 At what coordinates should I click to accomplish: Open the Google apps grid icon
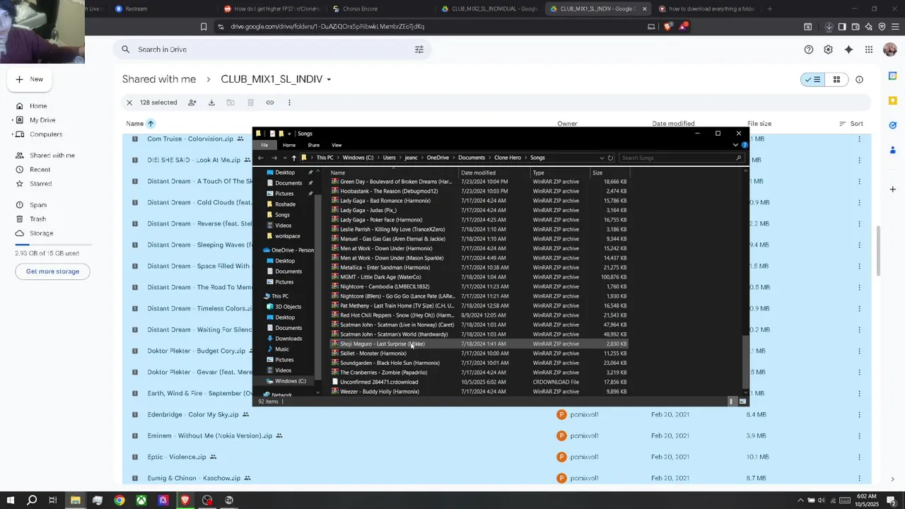(869, 49)
